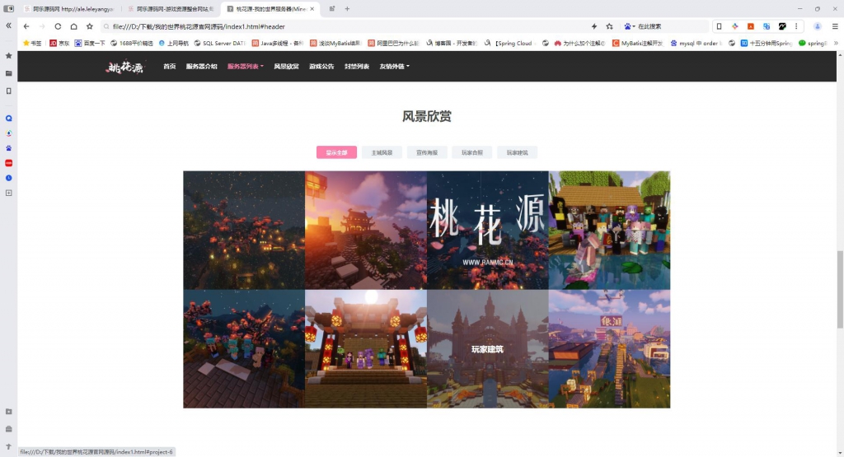The width and height of the screenshot is (844, 457).
Task: Collapse the left sidebar with the double chevron
Action: [x=8, y=26]
